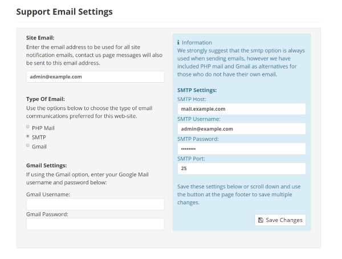Choose the SMTP email type radio
342x259 pixels.
pos(28,137)
